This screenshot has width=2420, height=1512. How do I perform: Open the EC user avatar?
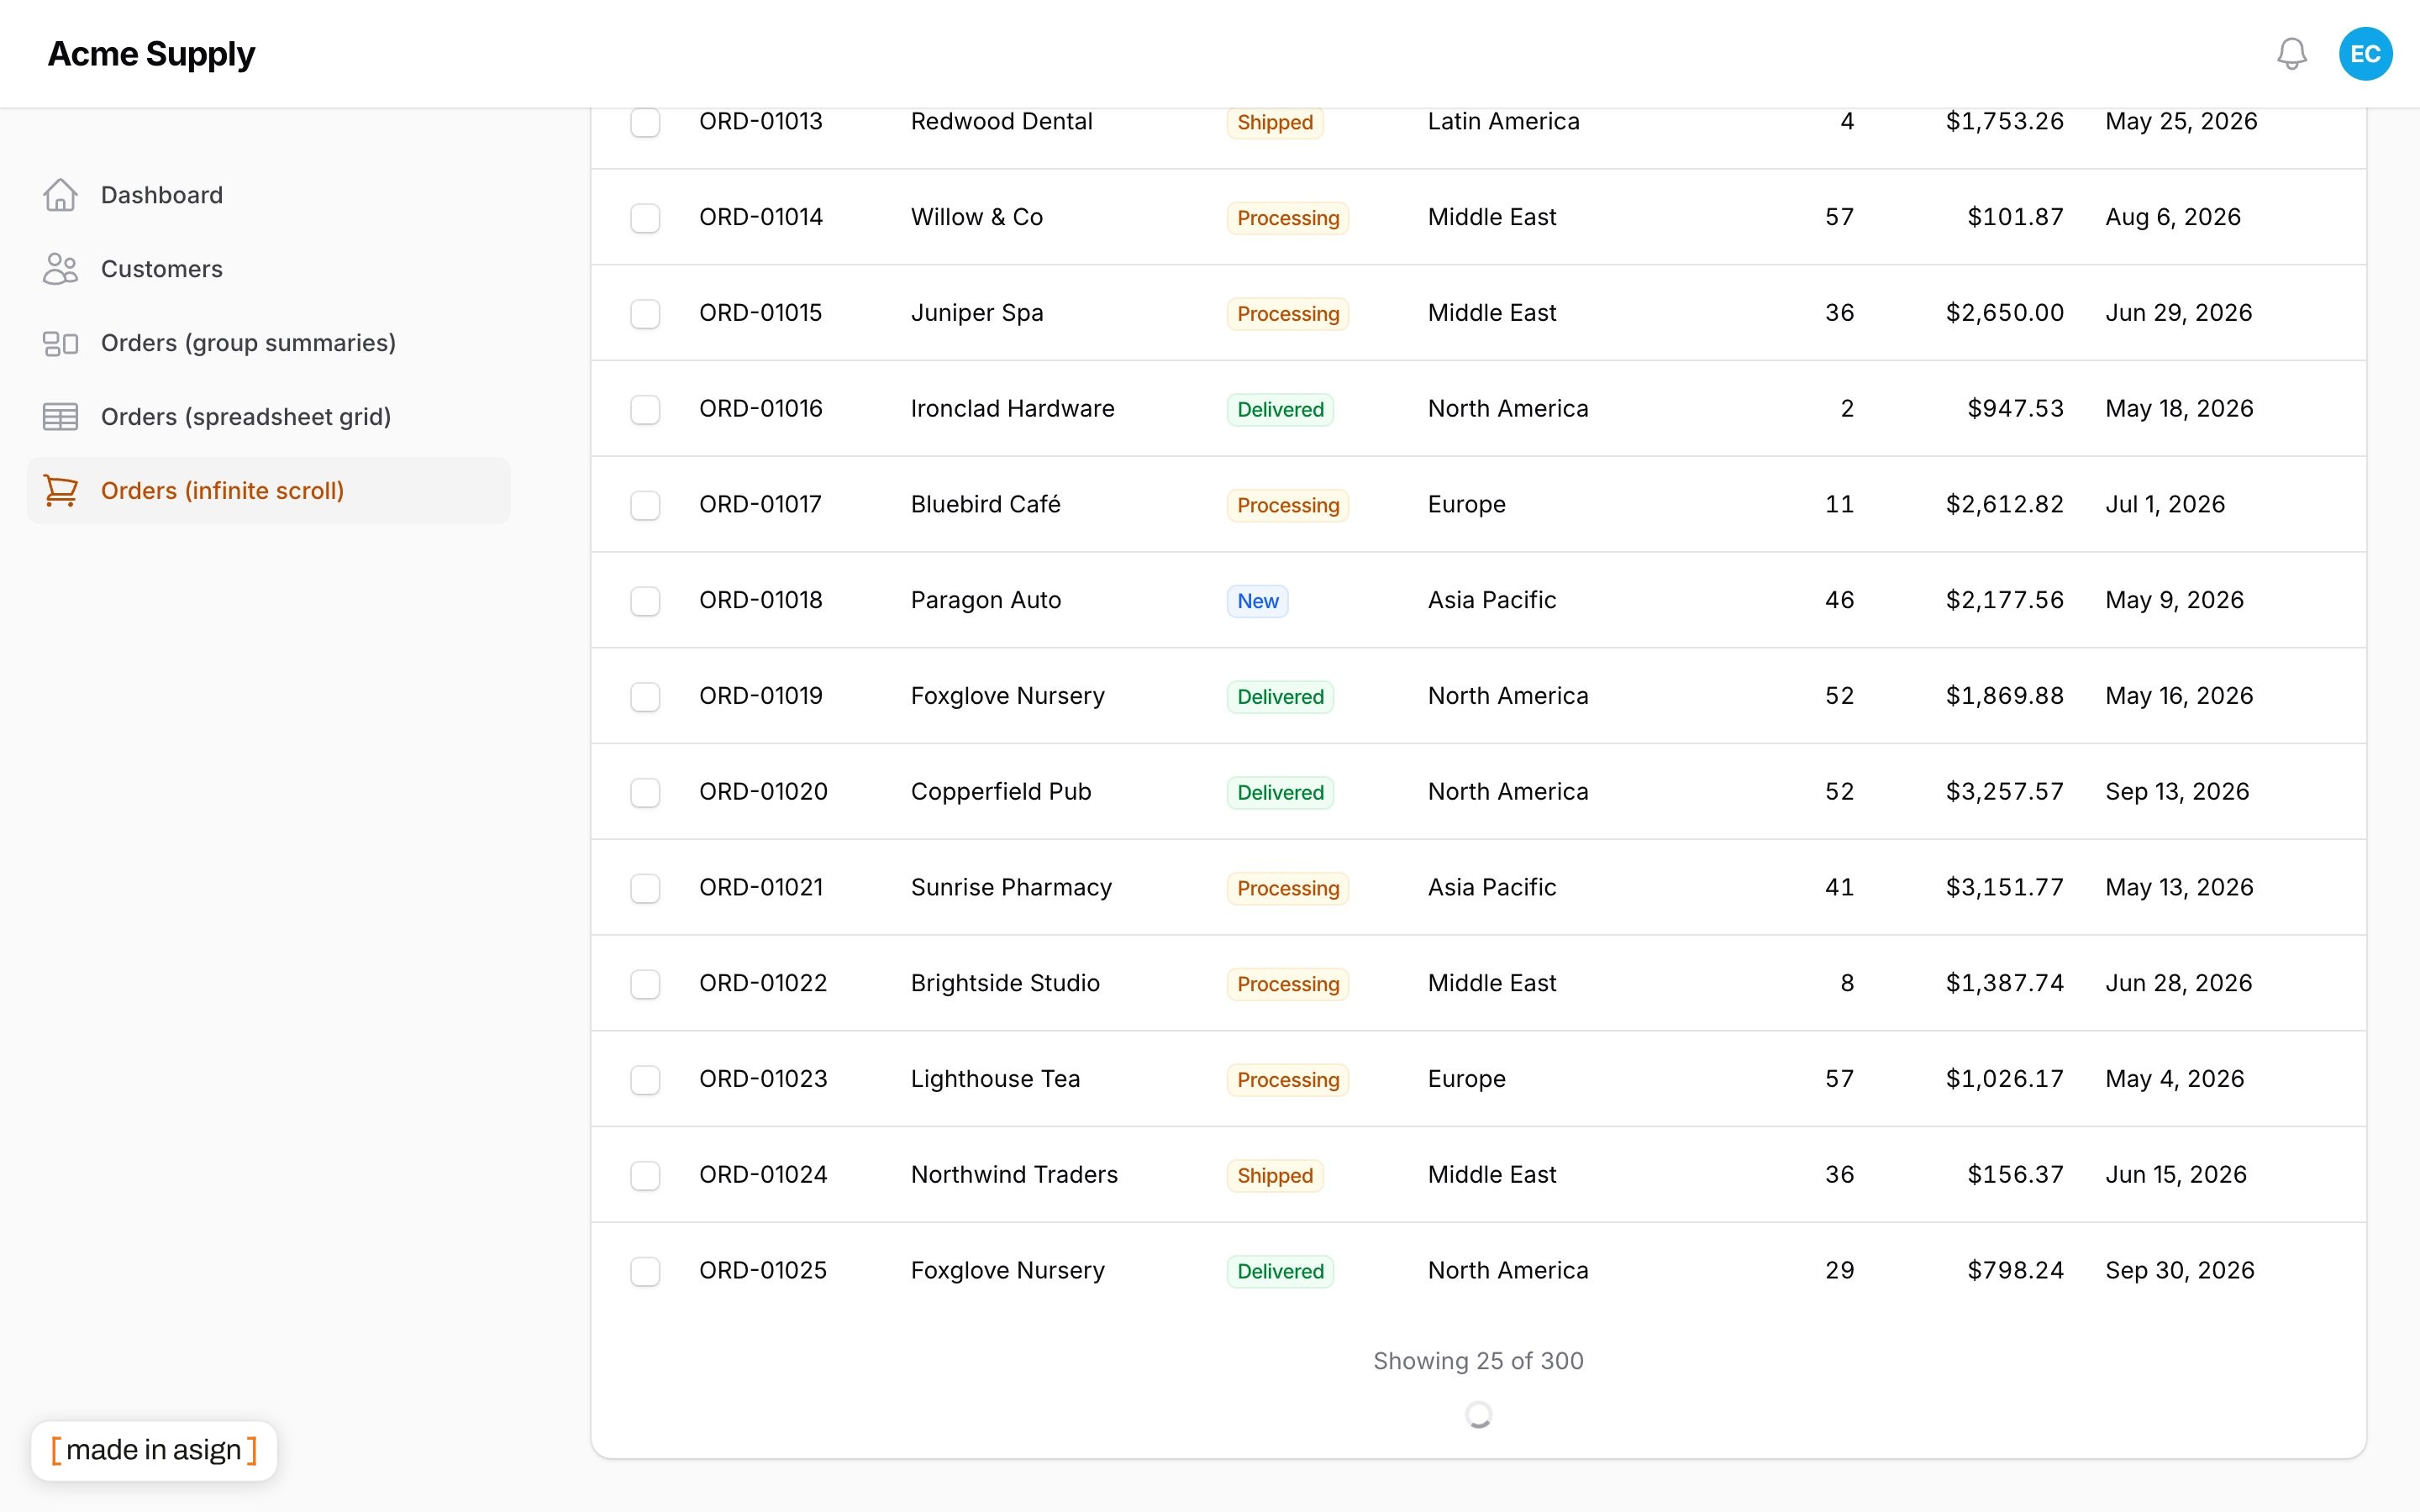click(x=2365, y=54)
